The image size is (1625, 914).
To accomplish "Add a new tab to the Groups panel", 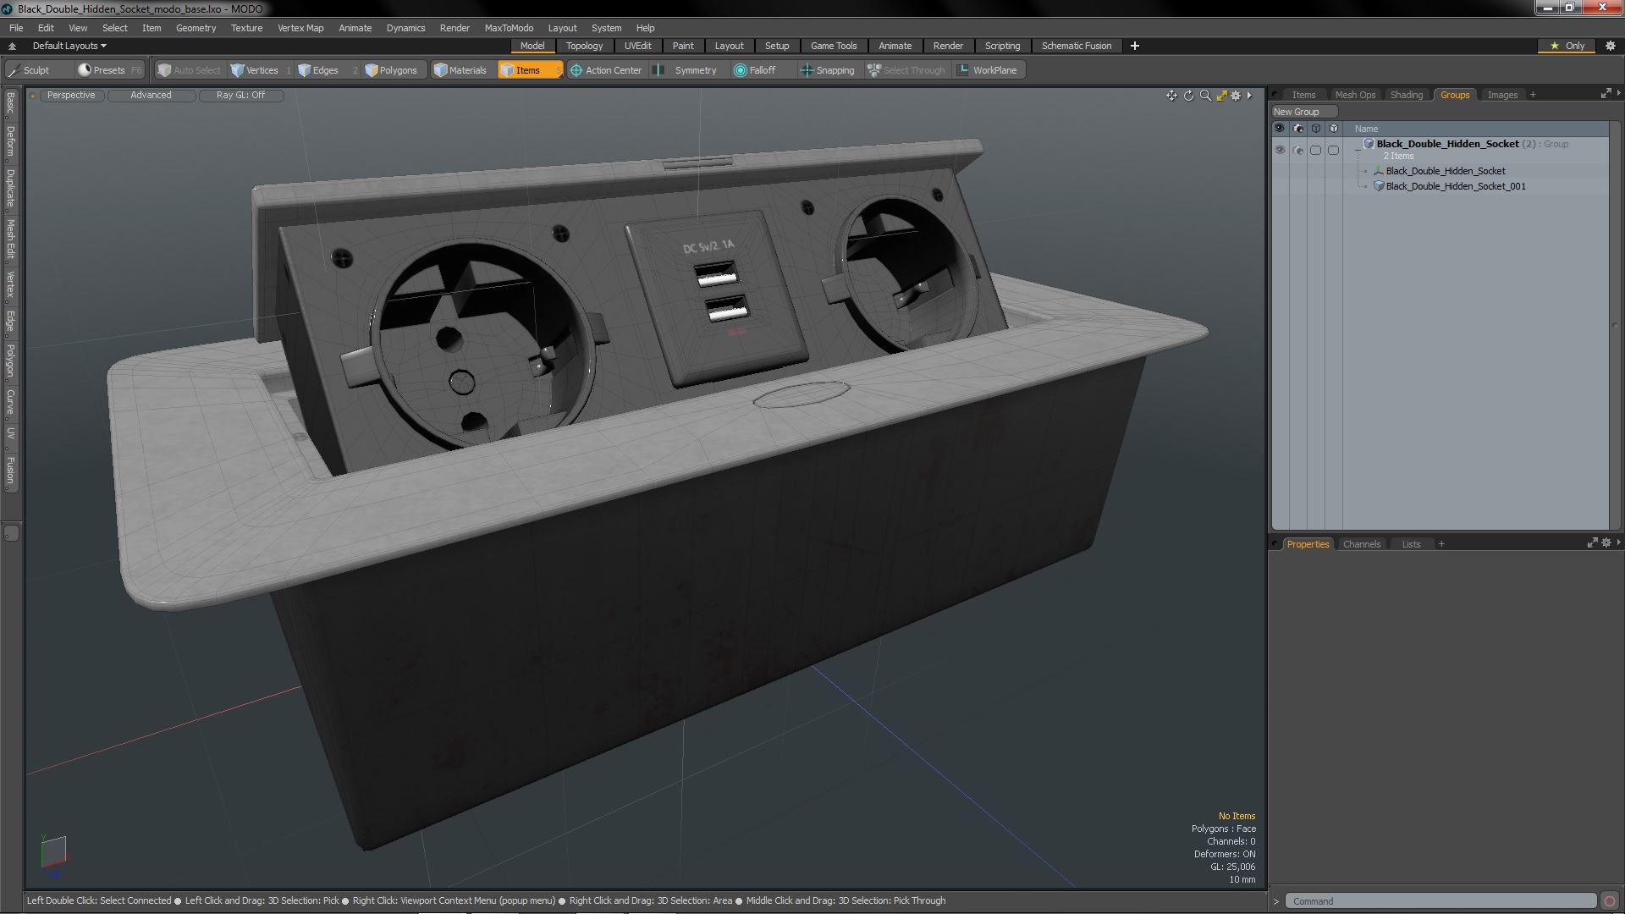I will click(1533, 95).
